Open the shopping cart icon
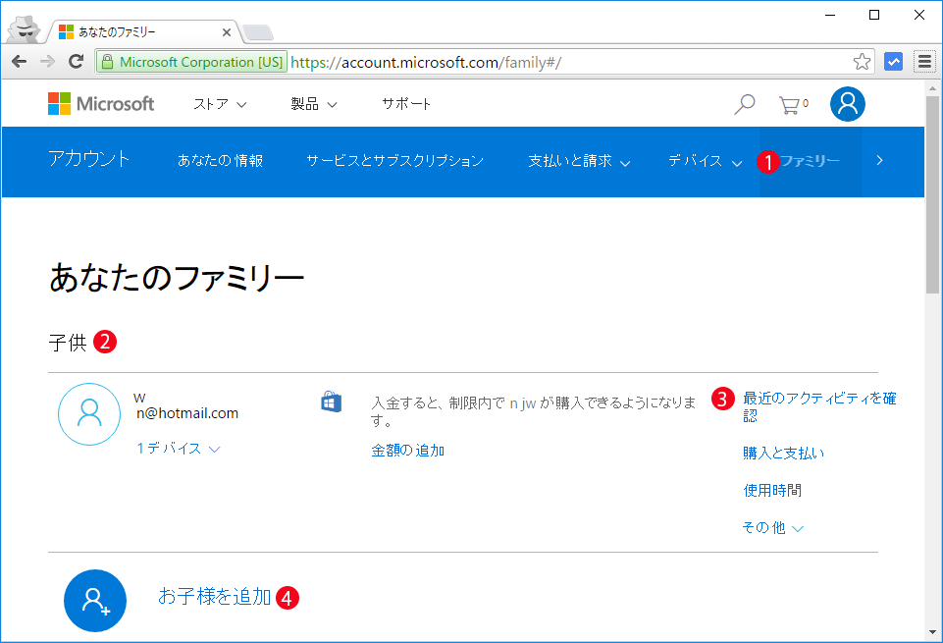Image resolution: width=943 pixels, height=643 pixels. pos(793,105)
